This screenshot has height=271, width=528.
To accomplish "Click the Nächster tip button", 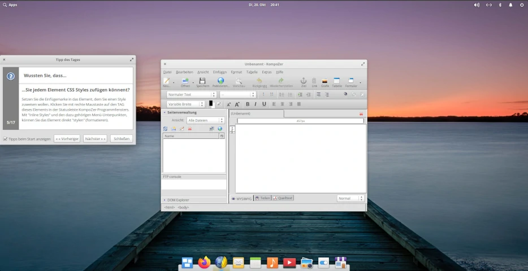I will [x=95, y=138].
